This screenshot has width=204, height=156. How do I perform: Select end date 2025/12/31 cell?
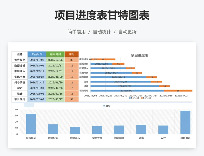[x=55, y=71]
